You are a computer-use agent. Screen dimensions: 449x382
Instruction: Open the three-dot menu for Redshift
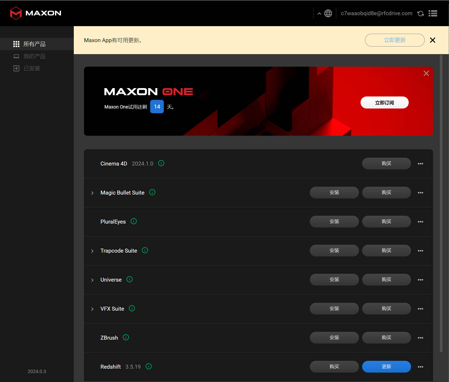pos(420,367)
